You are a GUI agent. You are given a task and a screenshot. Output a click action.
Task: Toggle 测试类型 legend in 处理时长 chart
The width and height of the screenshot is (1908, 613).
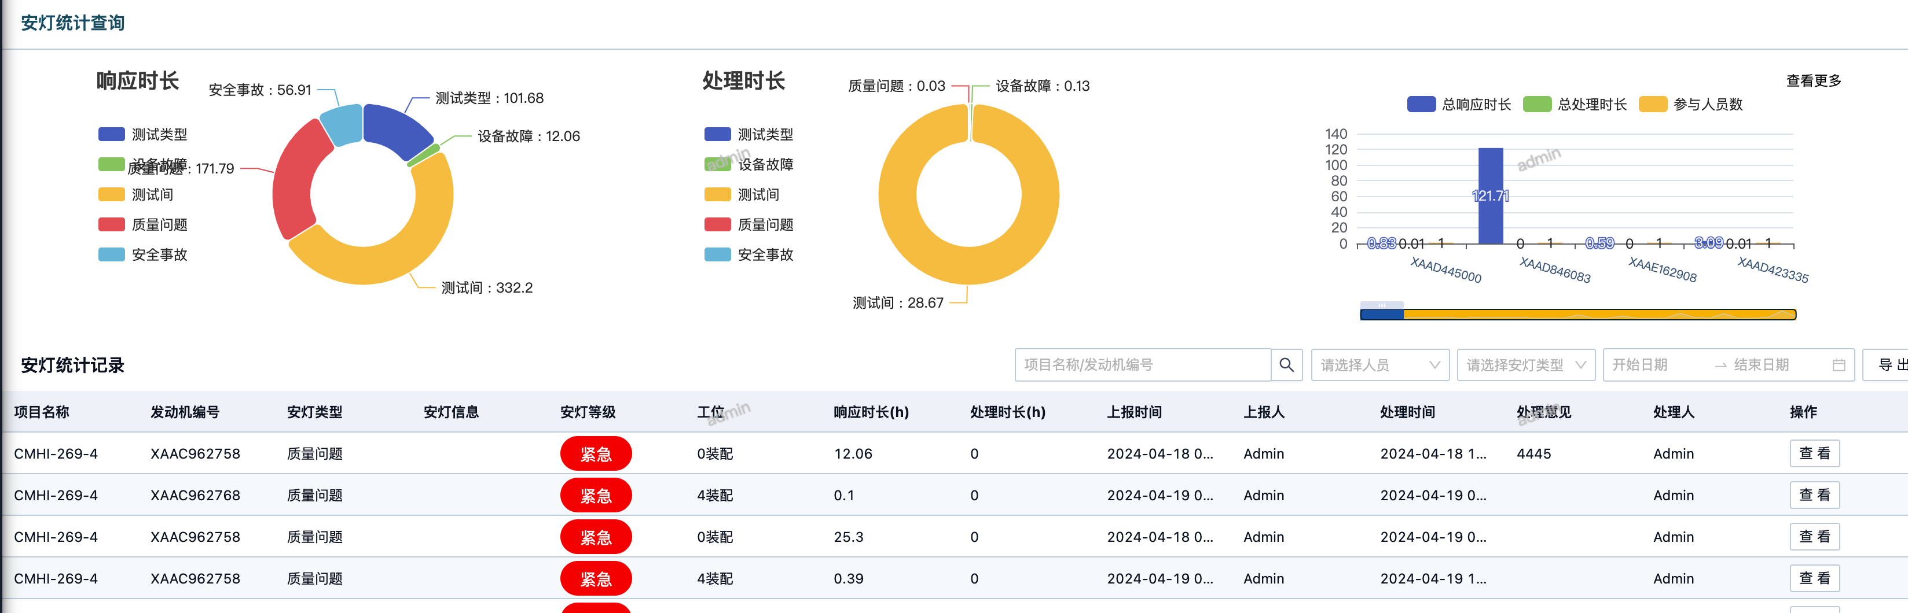[749, 134]
